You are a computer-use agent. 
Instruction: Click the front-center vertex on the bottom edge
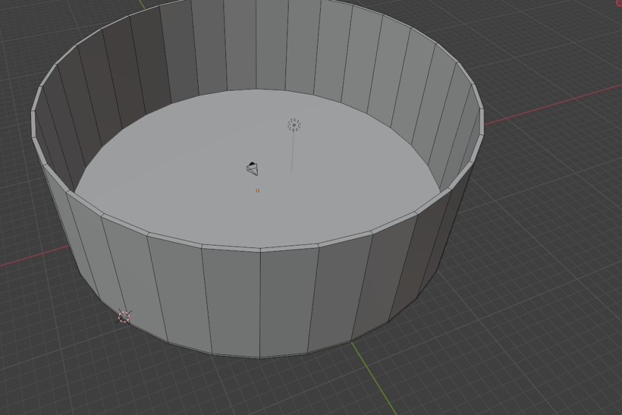(x=261, y=358)
